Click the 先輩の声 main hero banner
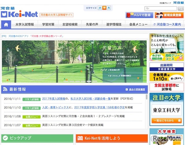Image resolution: width=185 pixels, height=145 pixels. click(74, 62)
